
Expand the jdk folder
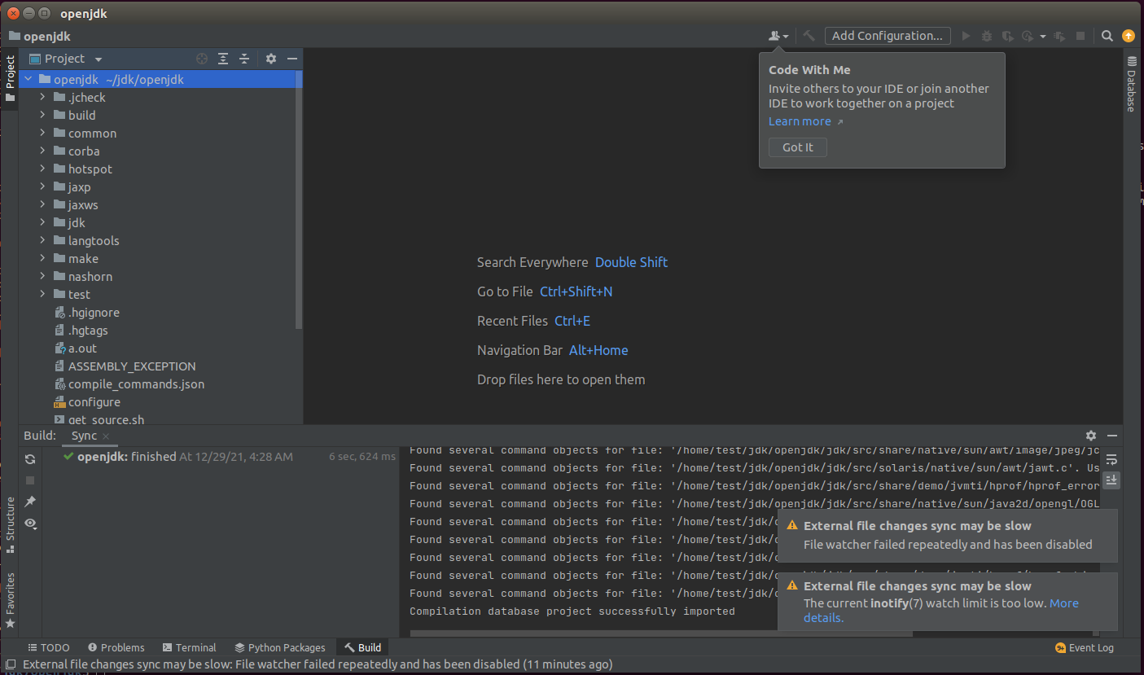click(x=43, y=223)
